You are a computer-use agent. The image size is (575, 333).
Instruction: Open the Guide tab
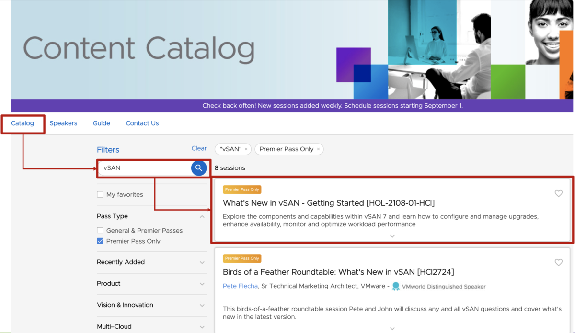pyautogui.click(x=102, y=123)
